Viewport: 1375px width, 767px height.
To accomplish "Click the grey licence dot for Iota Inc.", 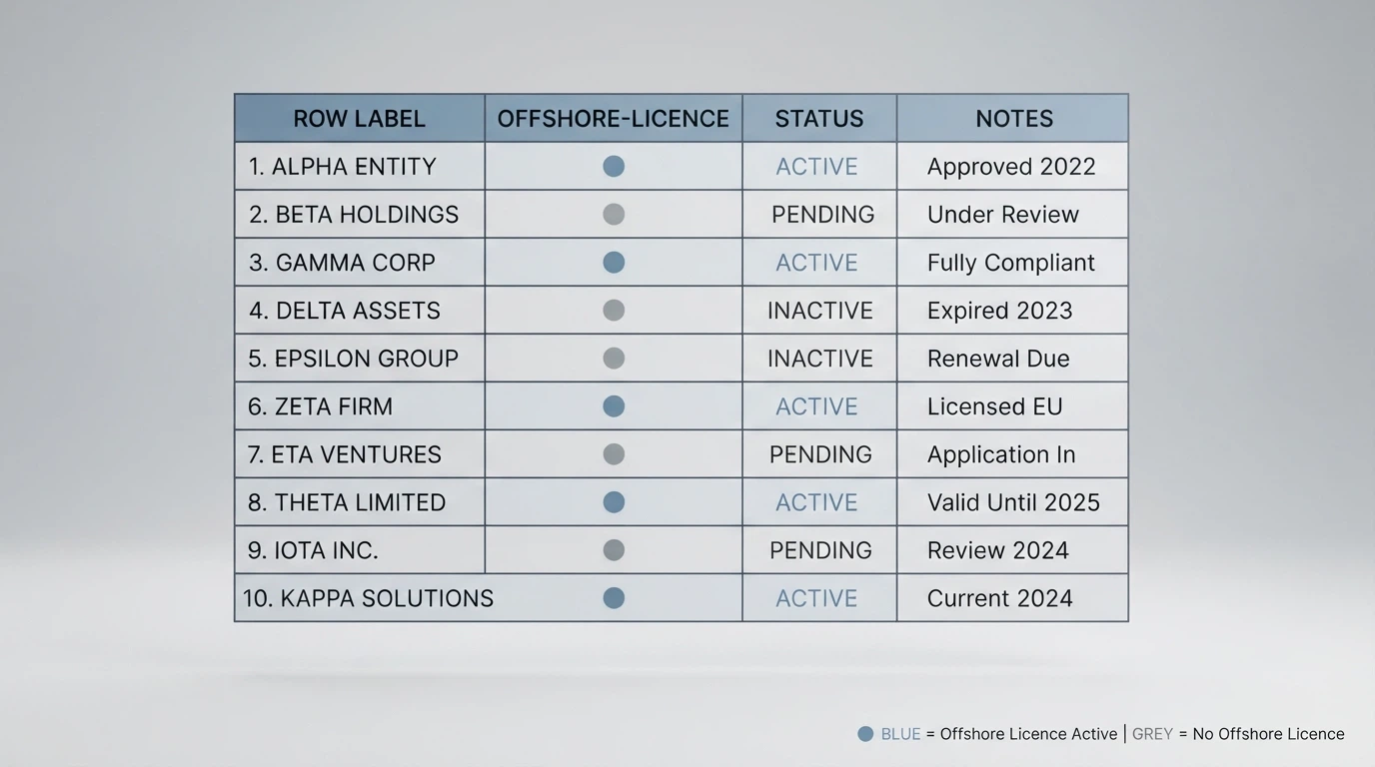I will (x=614, y=549).
